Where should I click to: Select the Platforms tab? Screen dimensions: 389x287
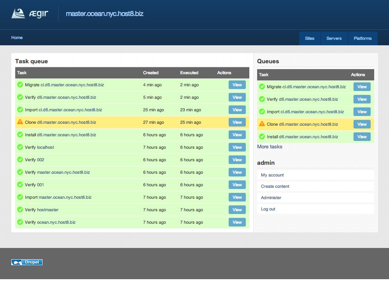pyautogui.click(x=363, y=38)
